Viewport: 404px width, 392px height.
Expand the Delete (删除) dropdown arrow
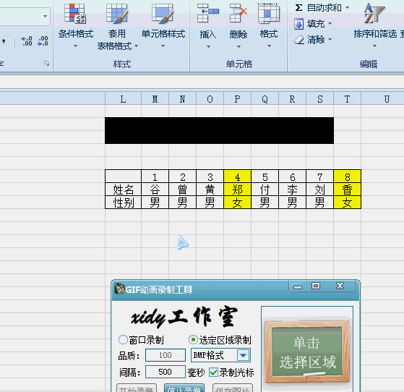tap(238, 47)
